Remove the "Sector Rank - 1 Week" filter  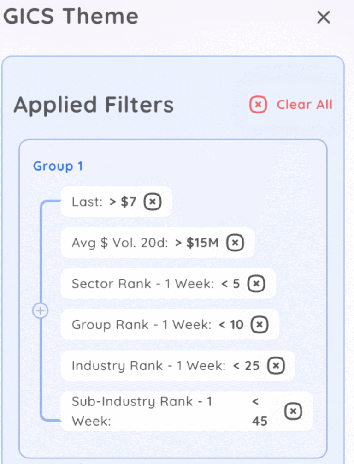pos(256,284)
